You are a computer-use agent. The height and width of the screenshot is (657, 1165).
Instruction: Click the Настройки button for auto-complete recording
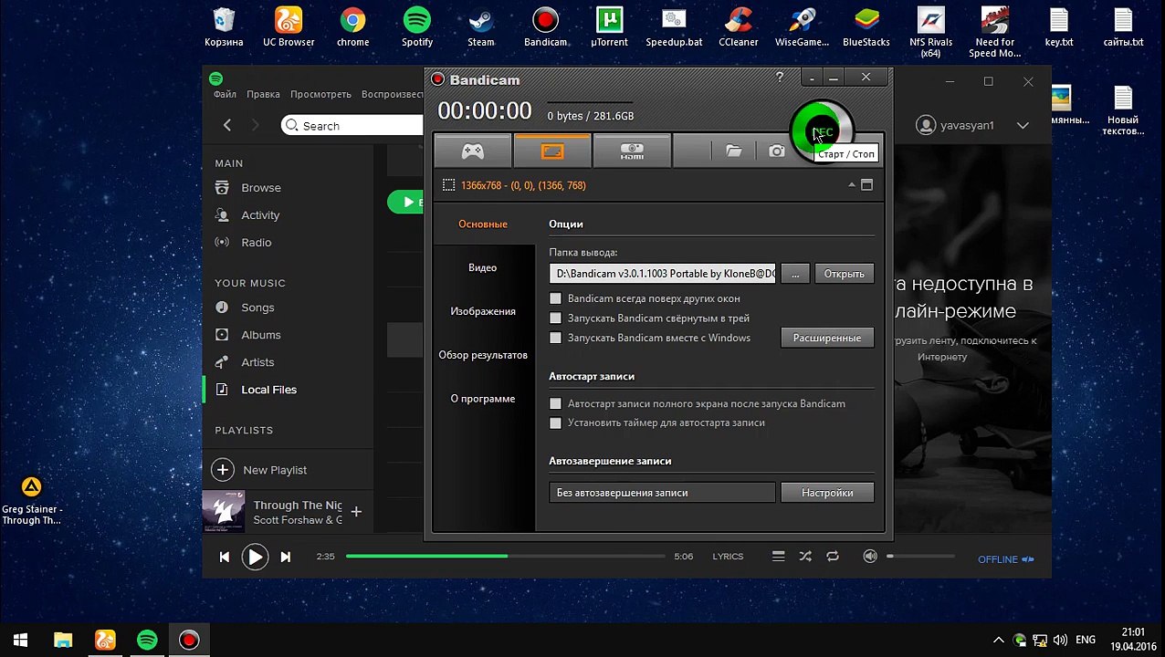click(x=827, y=493)
